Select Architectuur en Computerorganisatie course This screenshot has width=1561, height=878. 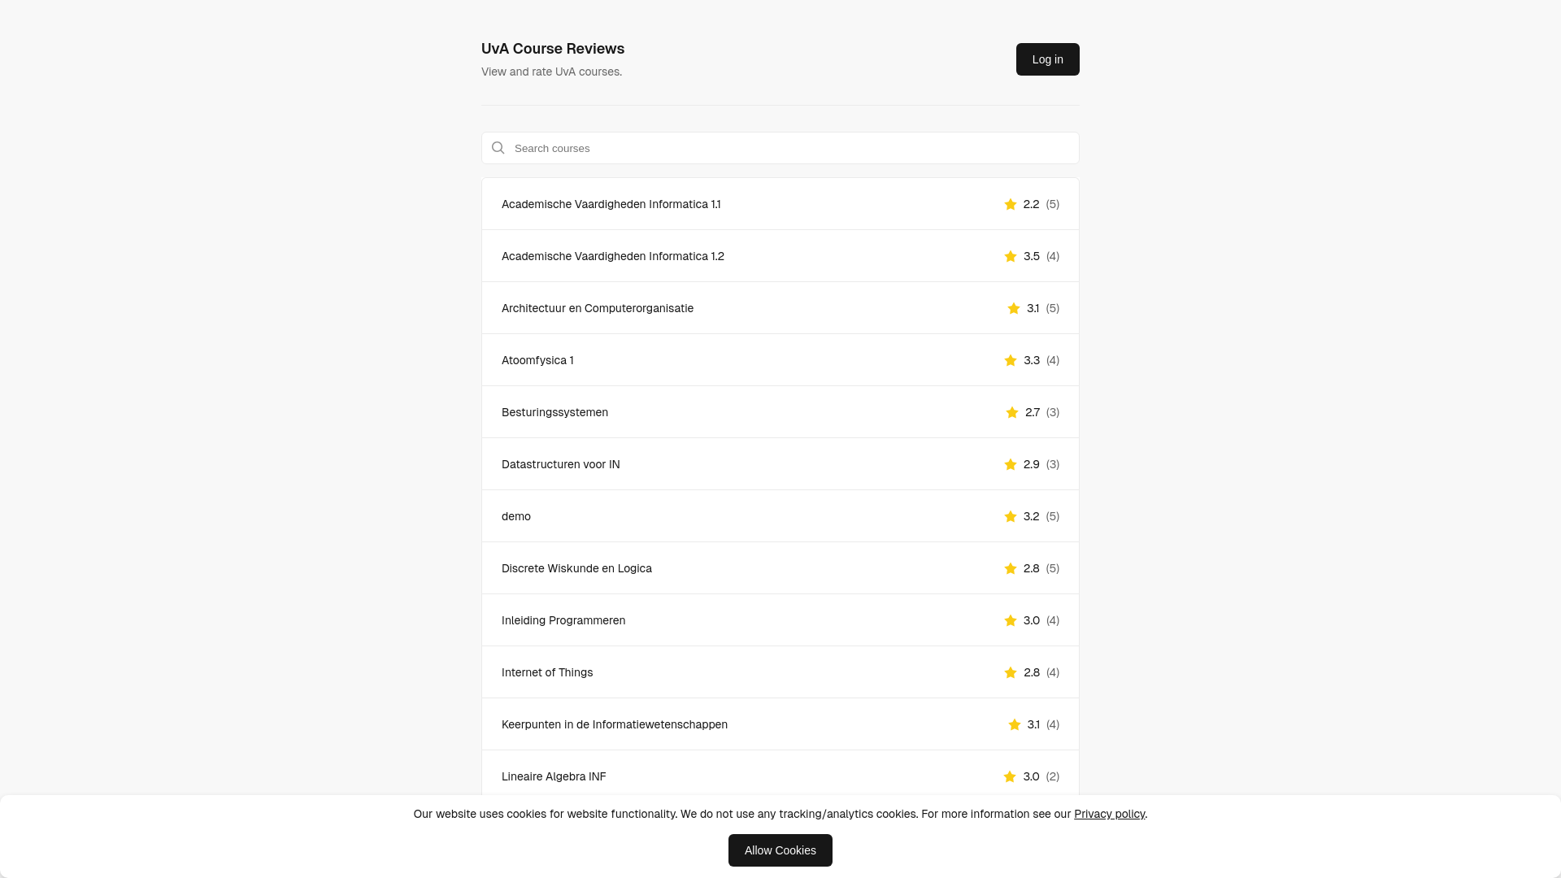[597, 308]
